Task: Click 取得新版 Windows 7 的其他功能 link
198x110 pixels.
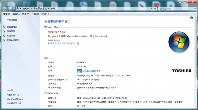Action: [x=63, y=43]
